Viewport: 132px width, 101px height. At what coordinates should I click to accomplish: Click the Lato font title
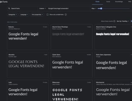click(10, 82)
